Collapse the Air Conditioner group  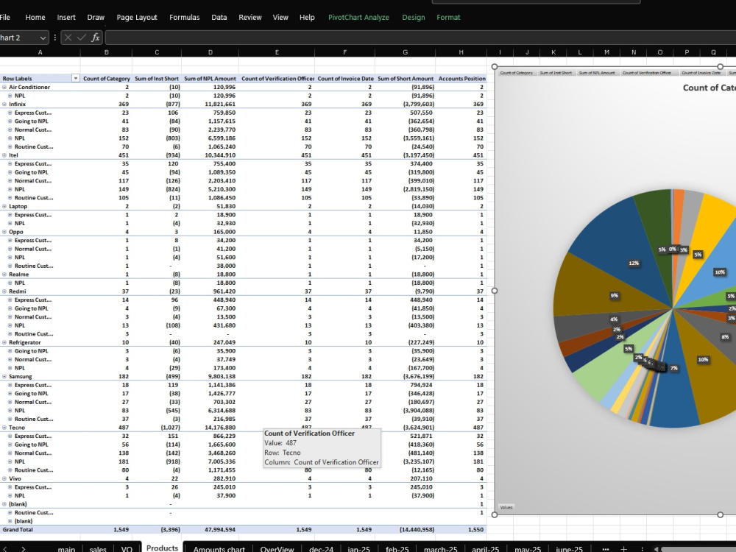coord(4,87)
